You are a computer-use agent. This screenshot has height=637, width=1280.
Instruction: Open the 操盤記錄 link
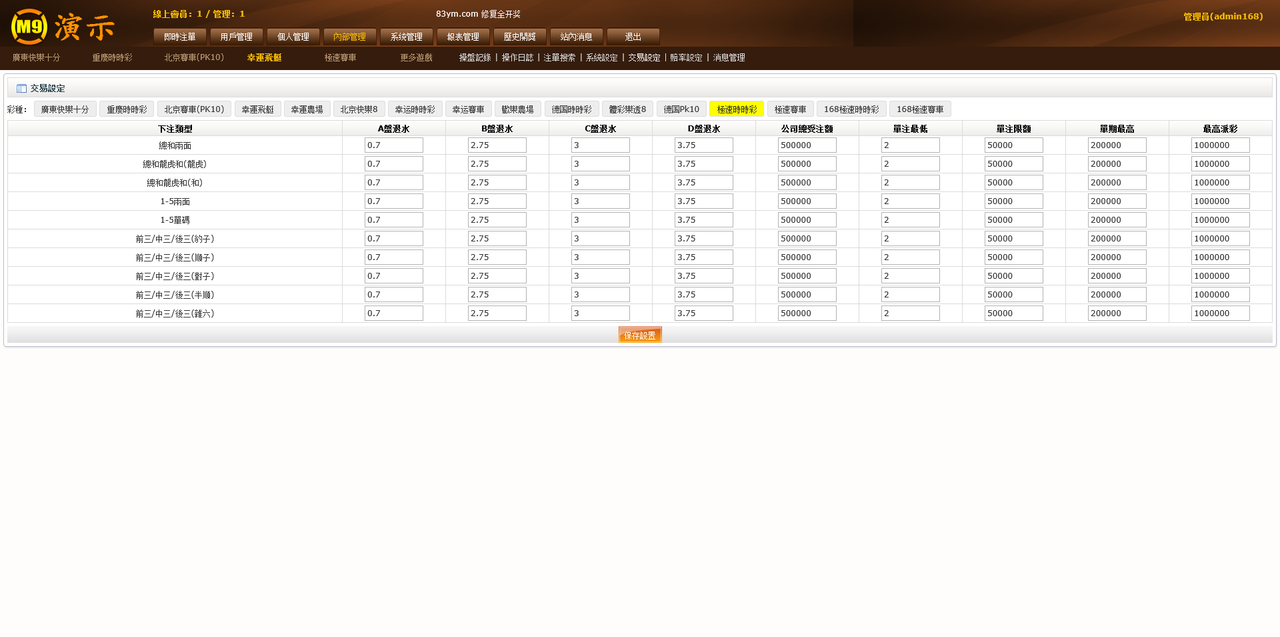475,58
